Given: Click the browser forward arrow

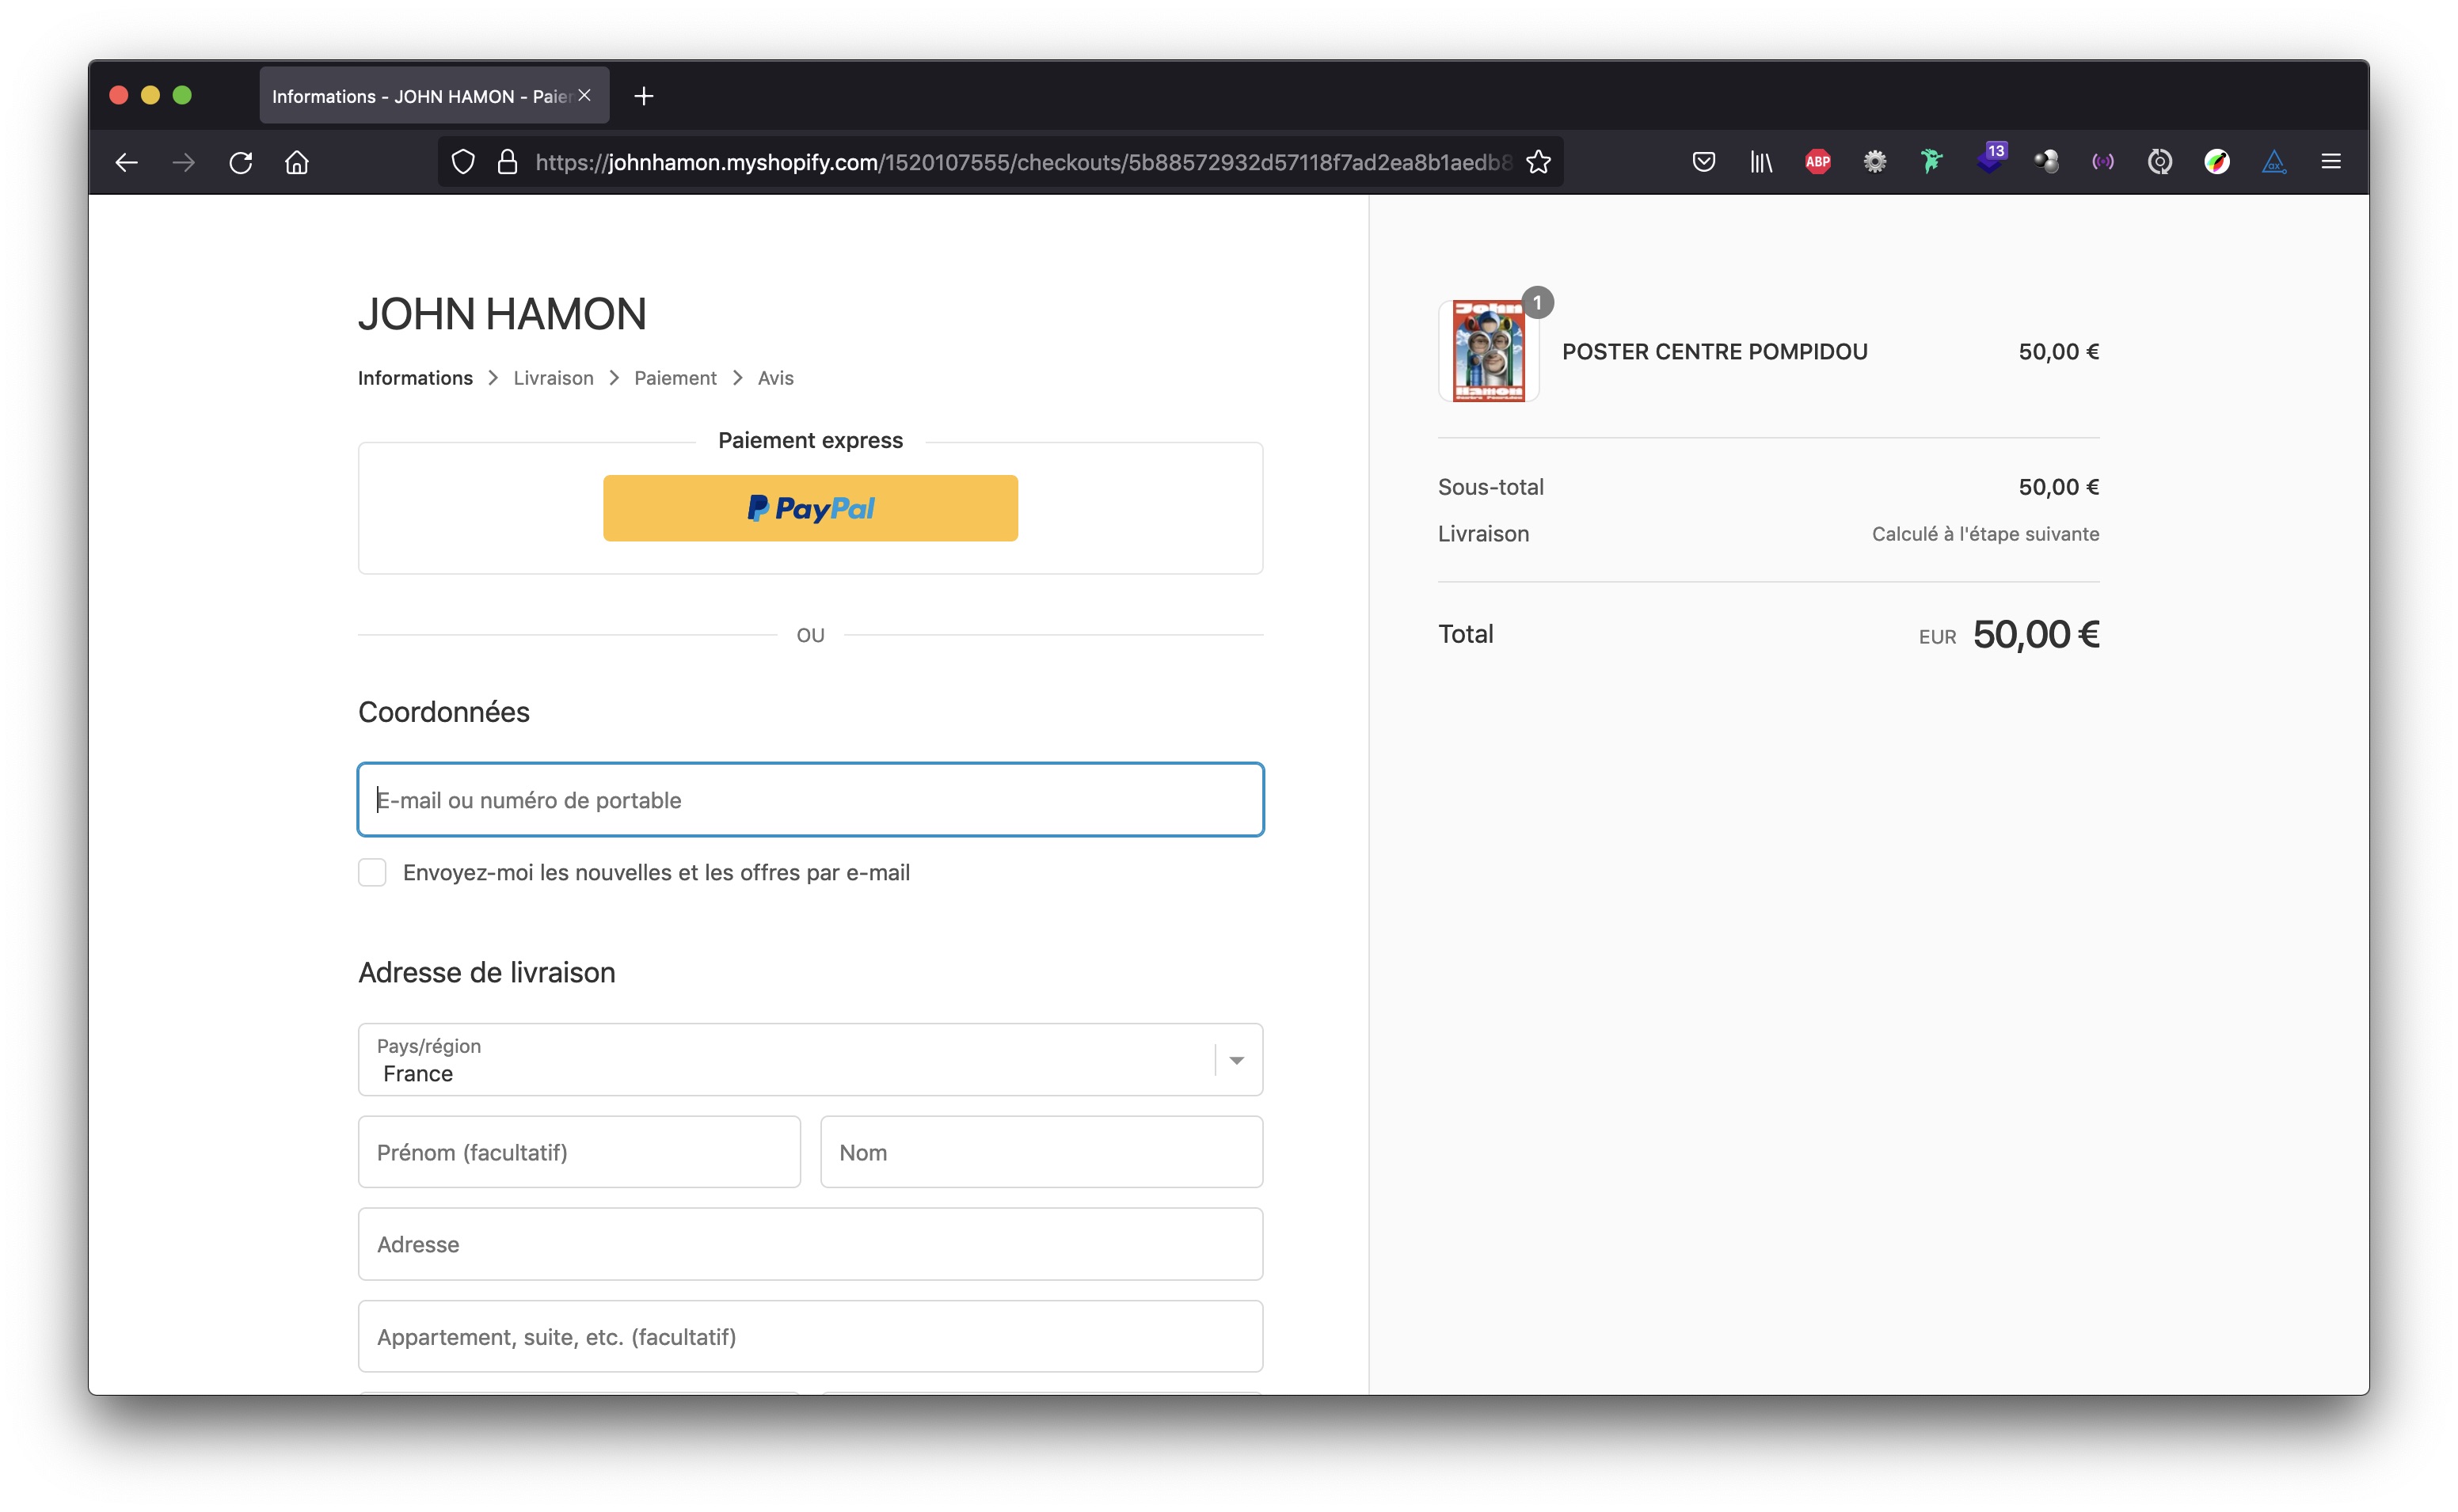Looking at the screenshot, I should (183, 162).
